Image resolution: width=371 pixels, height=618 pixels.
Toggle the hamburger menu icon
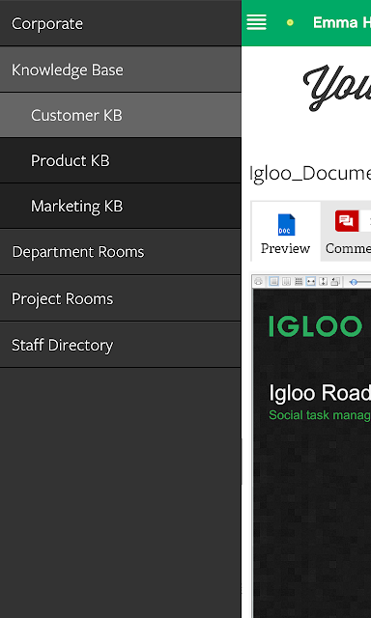point(256,22)
